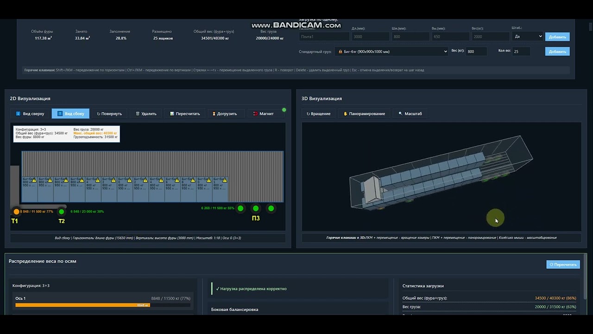Focus the Дл.(мм) length field
Viewport: 593px width, 334px height.
tap(371, 36)
